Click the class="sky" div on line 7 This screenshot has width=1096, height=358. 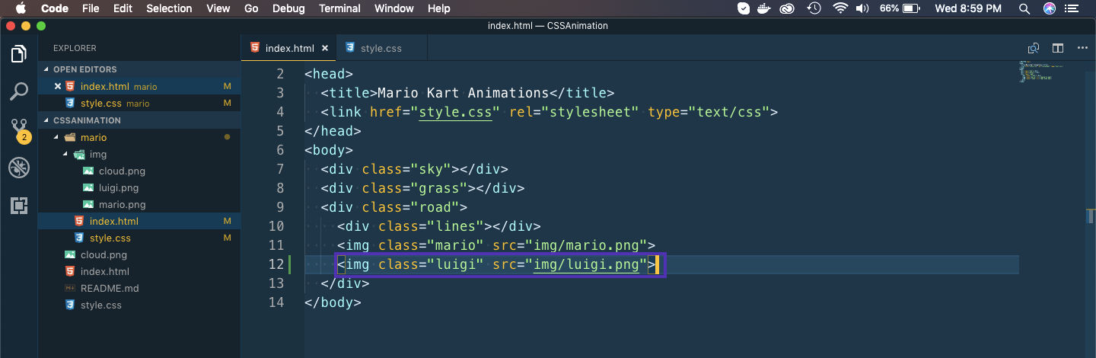pyautogui.click(x=414, y=169)
